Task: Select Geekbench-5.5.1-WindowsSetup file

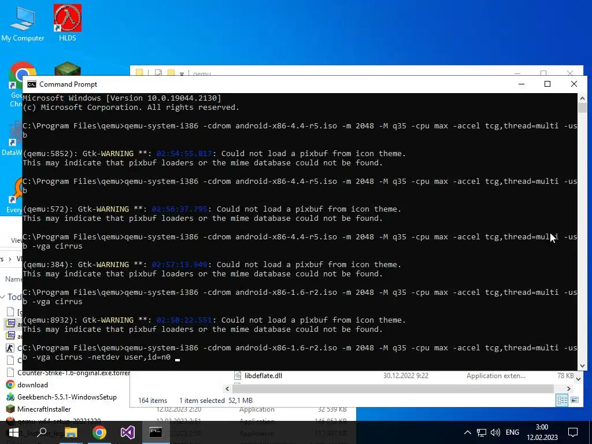Action: [67, 397]
